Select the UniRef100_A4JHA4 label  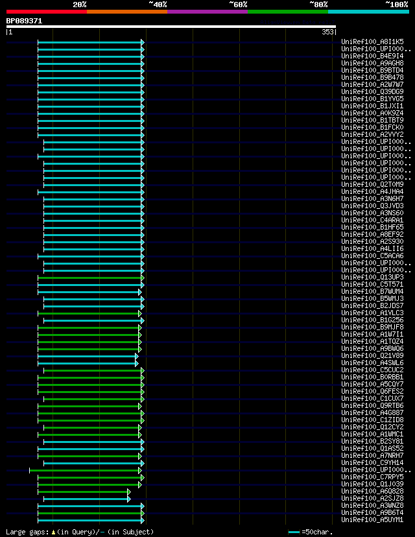[372, 191]
